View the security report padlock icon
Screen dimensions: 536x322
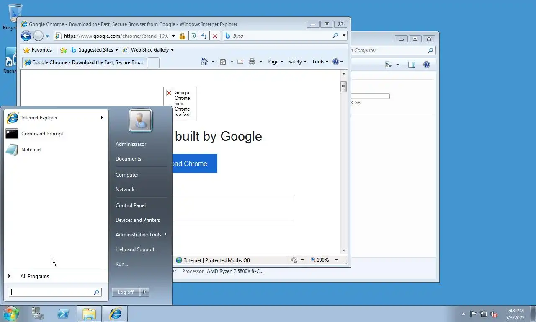(x=182, y=36)
